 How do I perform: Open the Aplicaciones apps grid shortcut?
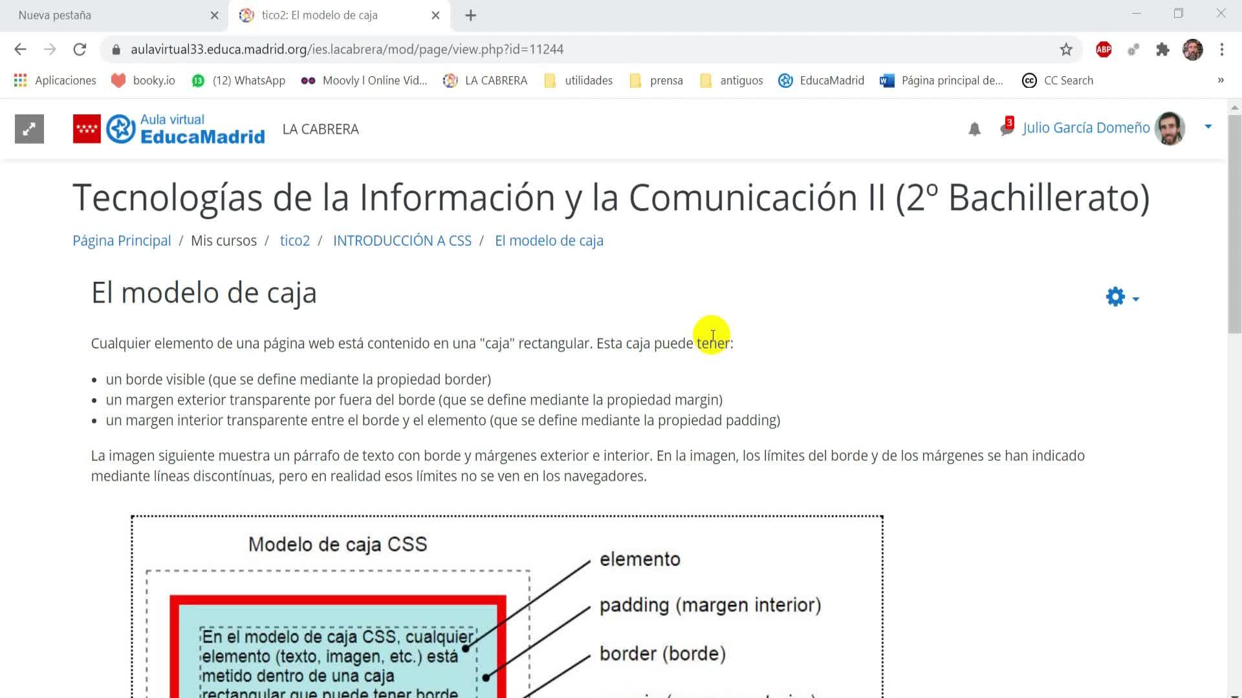pyautogui.click(x=55, y=80)
